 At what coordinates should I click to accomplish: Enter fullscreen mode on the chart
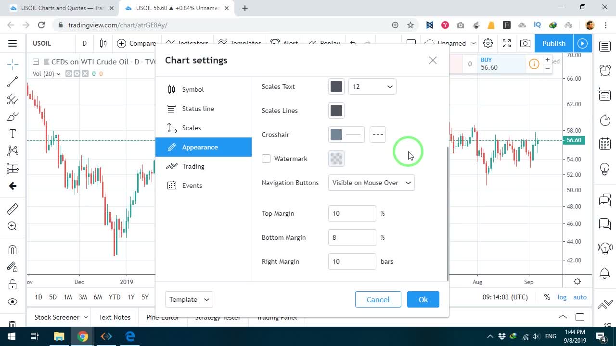[x=507, y=43]
